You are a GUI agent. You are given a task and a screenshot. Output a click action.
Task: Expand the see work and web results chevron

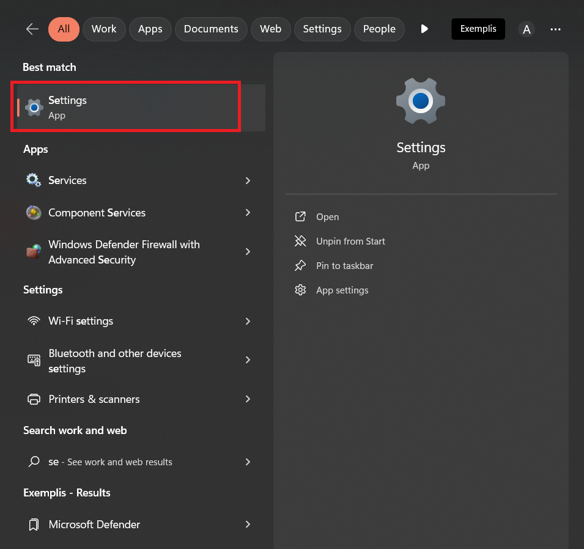(x=248, y=462)
